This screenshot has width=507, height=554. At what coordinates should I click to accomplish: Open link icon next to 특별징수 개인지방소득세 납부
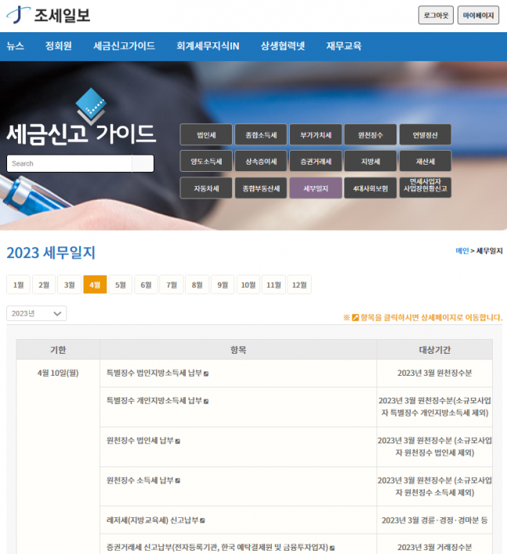(x=206, y=401)
